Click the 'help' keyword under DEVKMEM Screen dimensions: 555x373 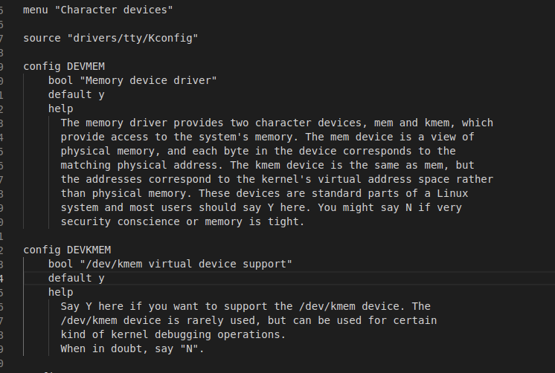tap(61, 293)
